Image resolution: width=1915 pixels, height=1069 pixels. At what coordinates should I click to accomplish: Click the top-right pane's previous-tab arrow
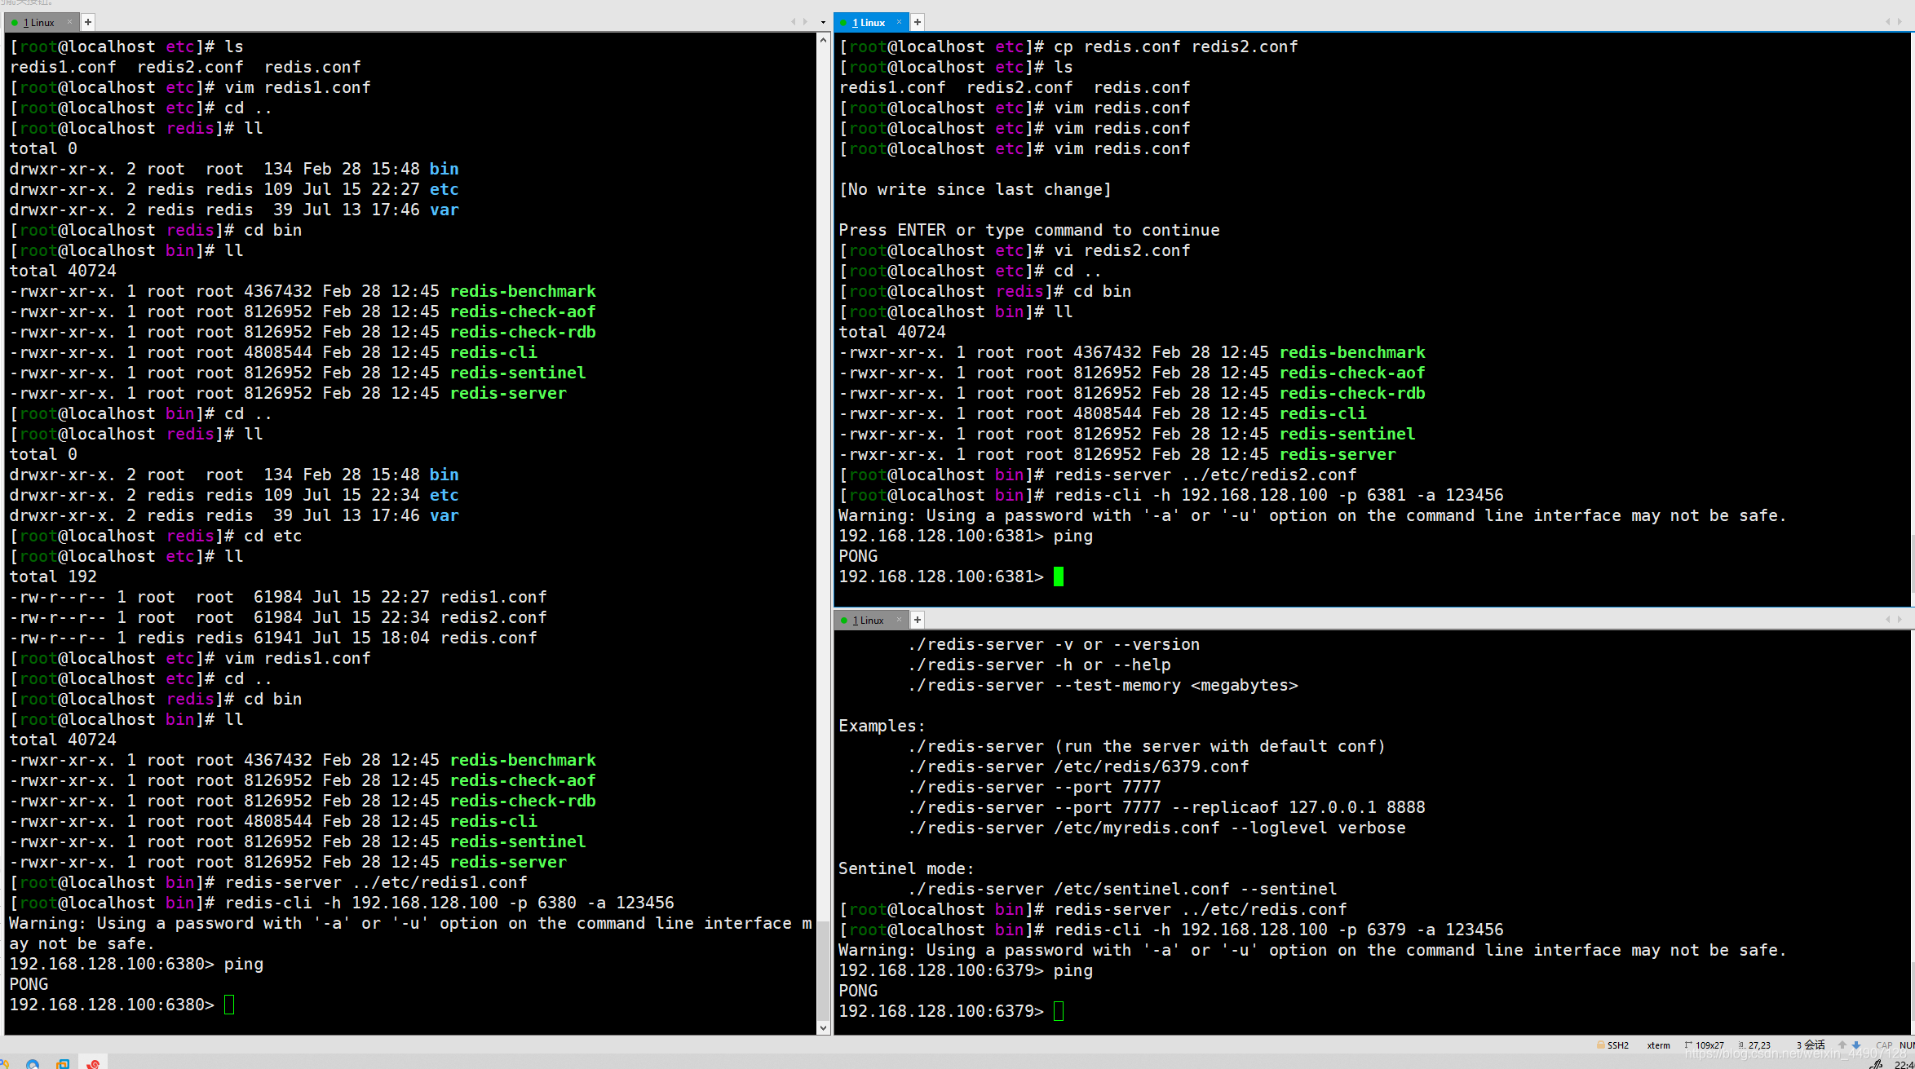click(x=1887, y=22)
